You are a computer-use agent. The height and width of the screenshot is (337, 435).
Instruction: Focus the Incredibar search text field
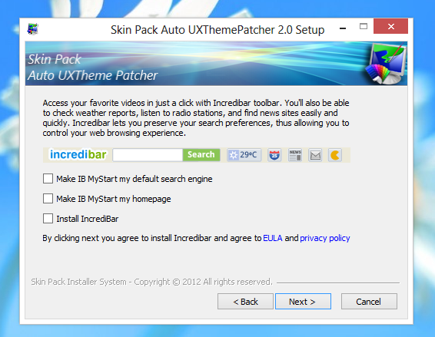coord(148,154)
